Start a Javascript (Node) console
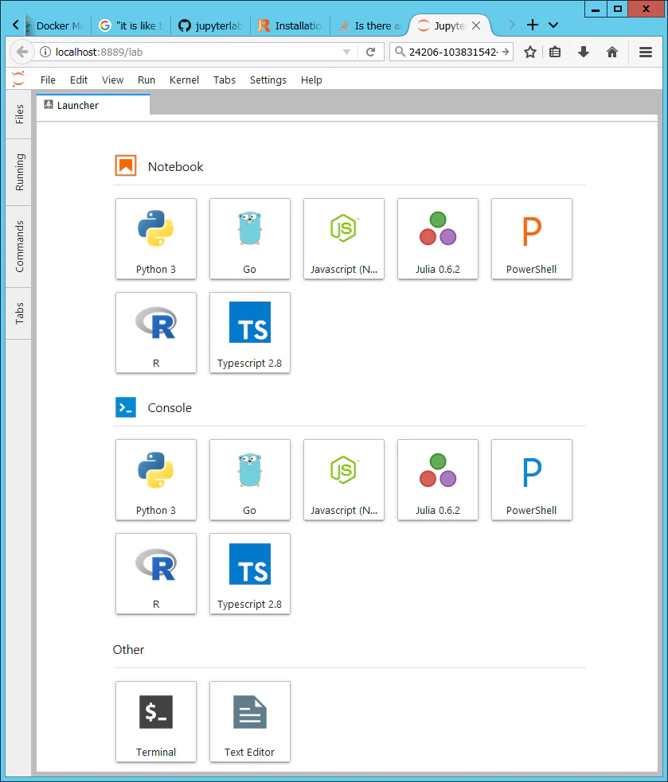This screenshot has width=668, height=782. click(x=344, y=480)
